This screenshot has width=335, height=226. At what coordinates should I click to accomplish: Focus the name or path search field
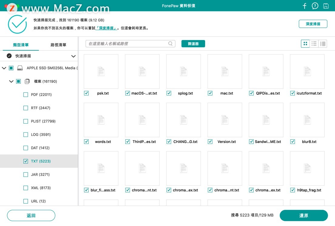tap(130, 44)
